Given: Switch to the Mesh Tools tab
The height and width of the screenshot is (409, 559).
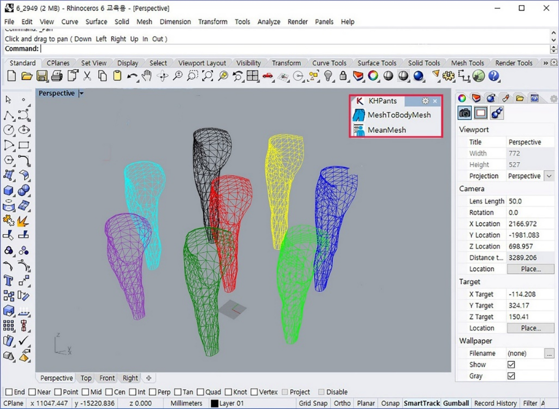Looking at the screenshot, I should [x=467, y=63].
